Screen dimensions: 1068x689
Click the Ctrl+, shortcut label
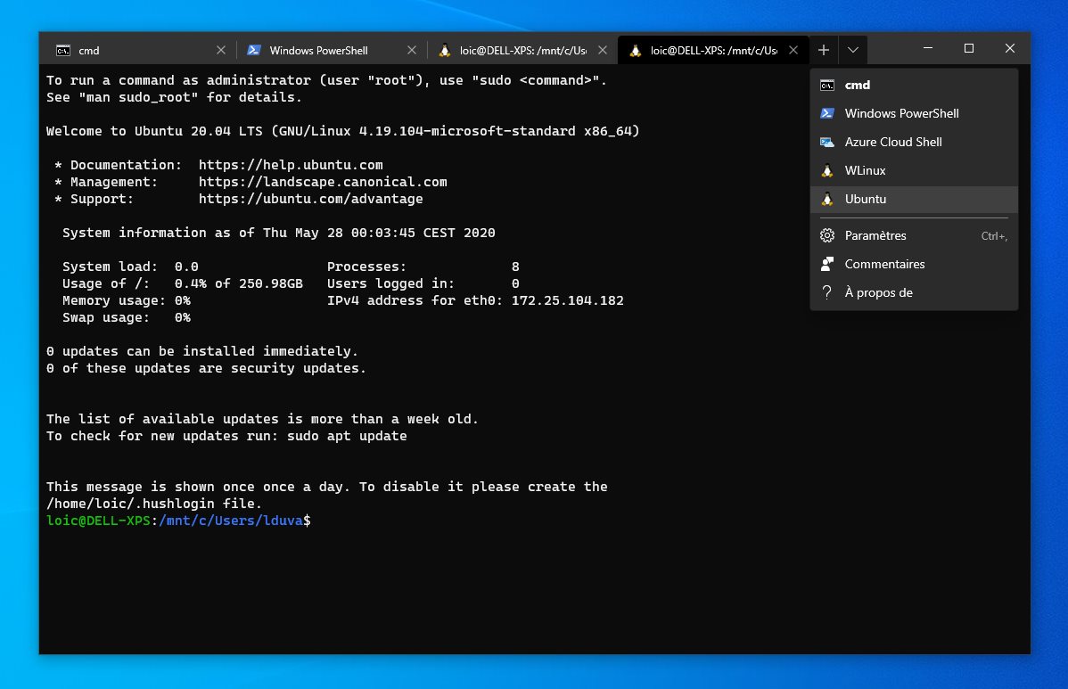point(994,236)
